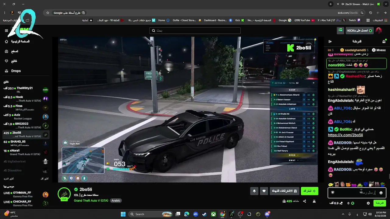The width and height of the screenshot is (390, 219).
Task: Click the 2bo5li channel avatar with LIVE badge
Action: 64,194
